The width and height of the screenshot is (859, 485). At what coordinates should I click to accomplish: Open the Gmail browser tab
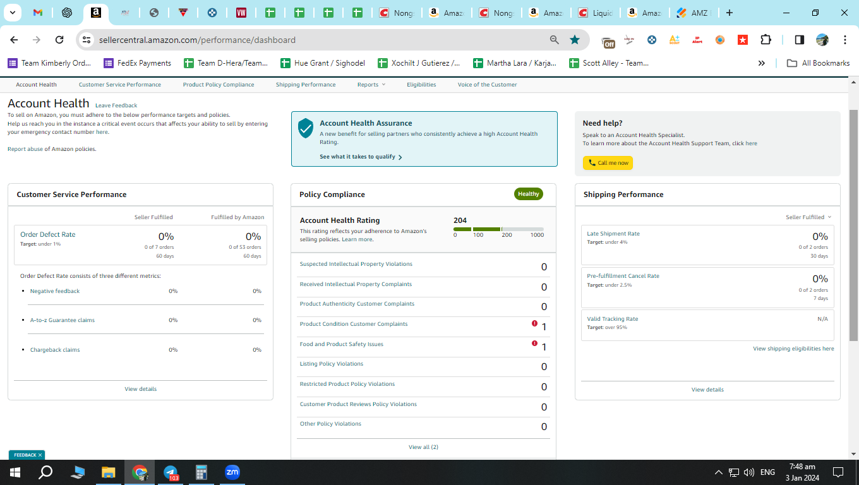(x=38, y=13)
